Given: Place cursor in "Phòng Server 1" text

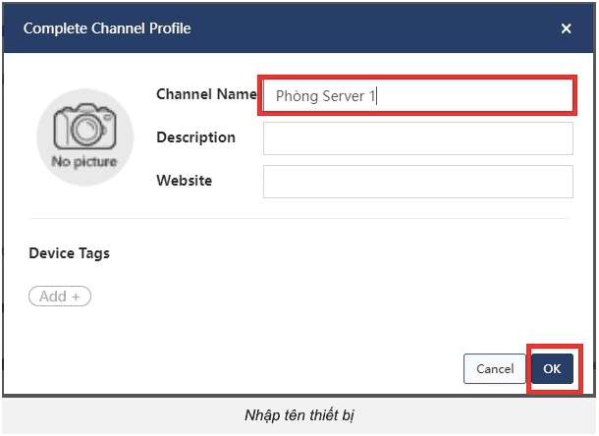Looking at the screenshot, I should 326,96.
